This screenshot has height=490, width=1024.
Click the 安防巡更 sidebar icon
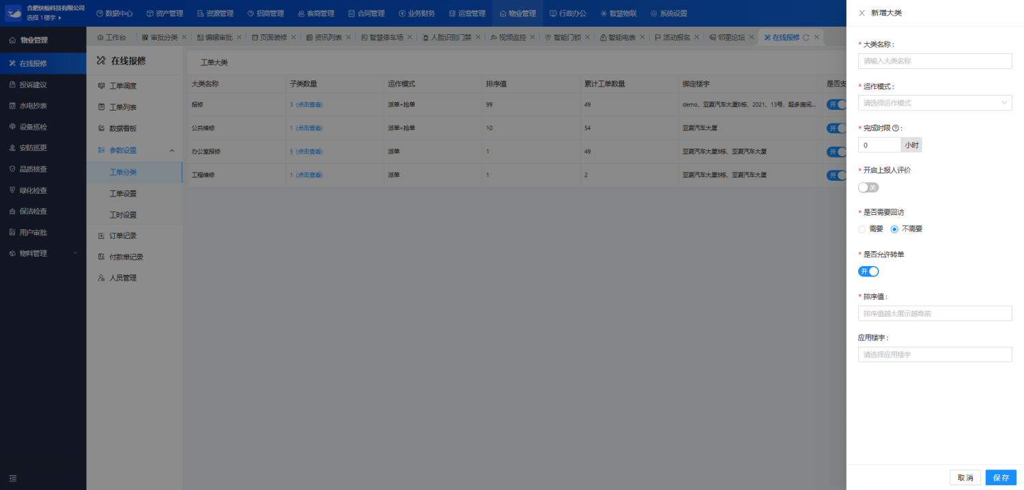pyautogui.click(x=12, y=148)
